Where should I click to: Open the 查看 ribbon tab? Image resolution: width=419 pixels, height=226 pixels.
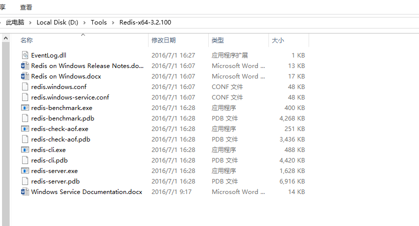[x=26, y=7]
